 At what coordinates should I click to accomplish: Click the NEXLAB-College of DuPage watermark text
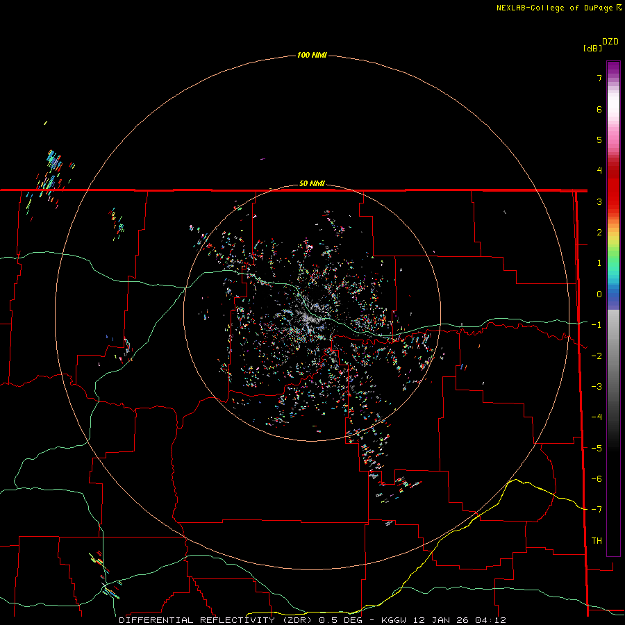pos(554,8)
